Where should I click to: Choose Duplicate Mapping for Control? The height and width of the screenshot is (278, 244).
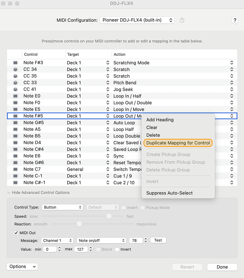click(x=178, y=143)
